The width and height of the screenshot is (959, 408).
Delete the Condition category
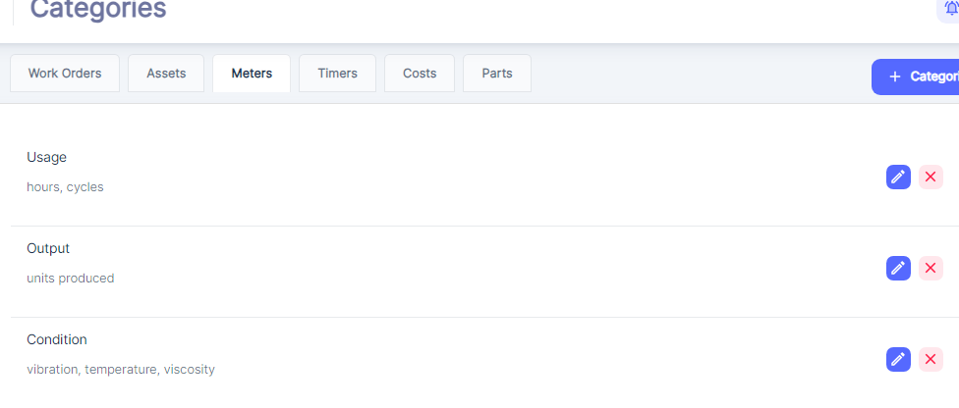point(931,359)
